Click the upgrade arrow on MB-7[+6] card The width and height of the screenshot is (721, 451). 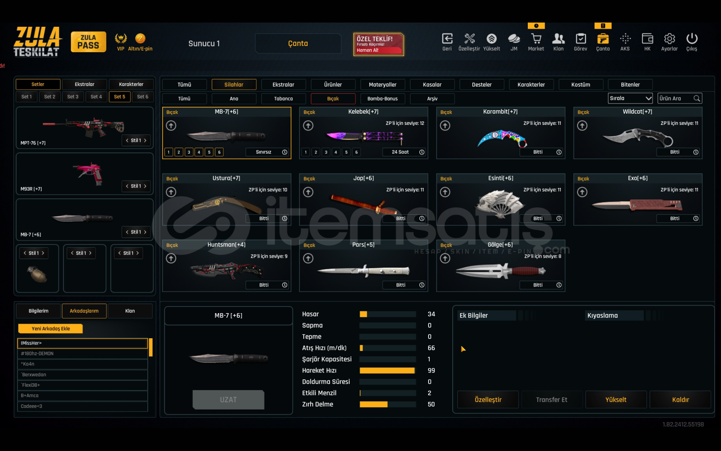171,126
